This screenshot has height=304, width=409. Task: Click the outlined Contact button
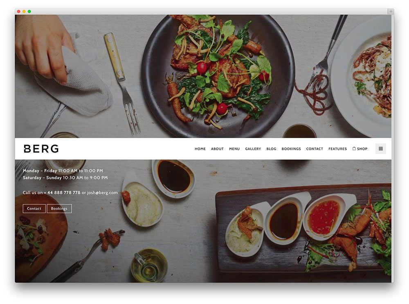click(x=34, y=209)
